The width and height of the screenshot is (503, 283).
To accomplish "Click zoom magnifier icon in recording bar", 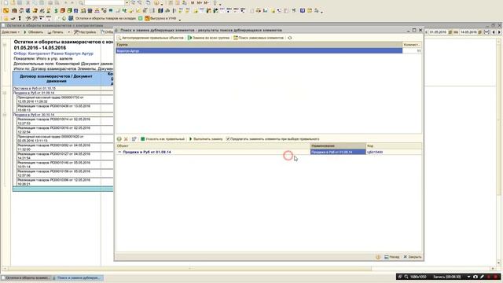I will pyautogui.click(x=406, y=277).
